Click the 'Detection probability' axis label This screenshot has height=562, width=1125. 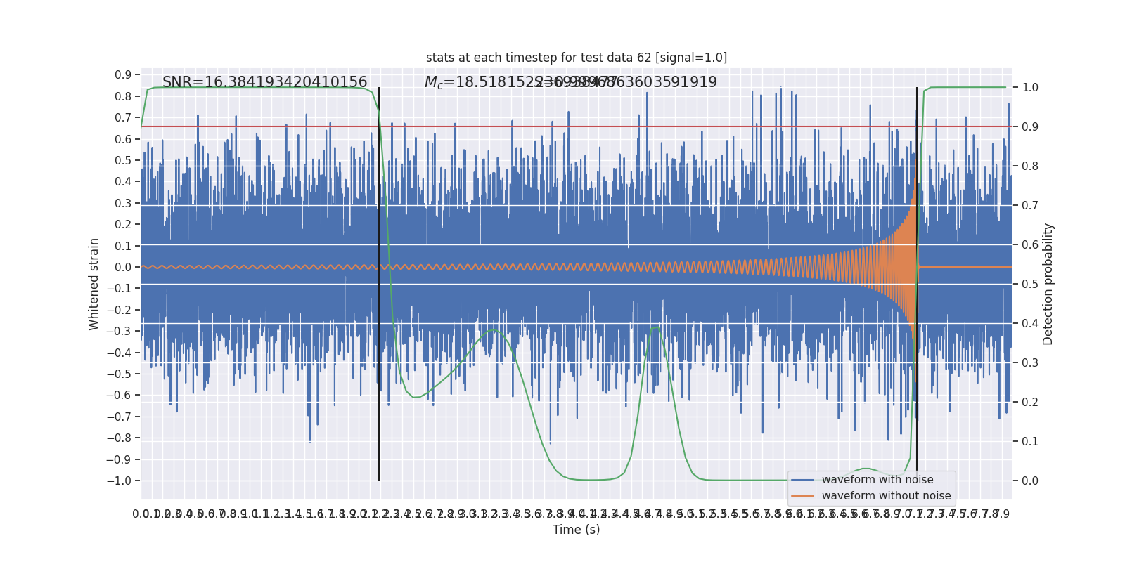1048,284
